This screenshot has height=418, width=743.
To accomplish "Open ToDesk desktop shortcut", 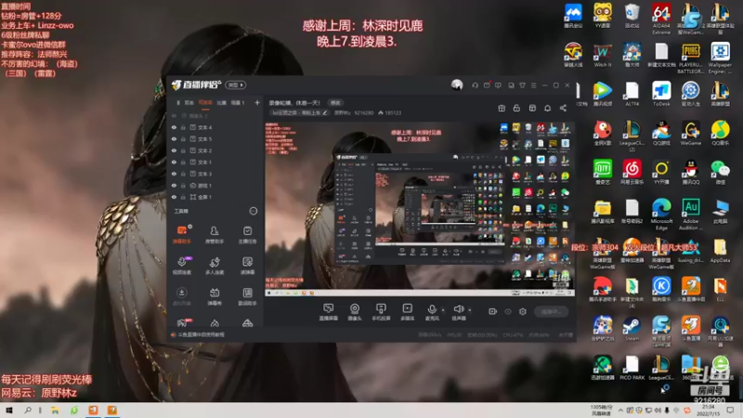I will 661,94.
